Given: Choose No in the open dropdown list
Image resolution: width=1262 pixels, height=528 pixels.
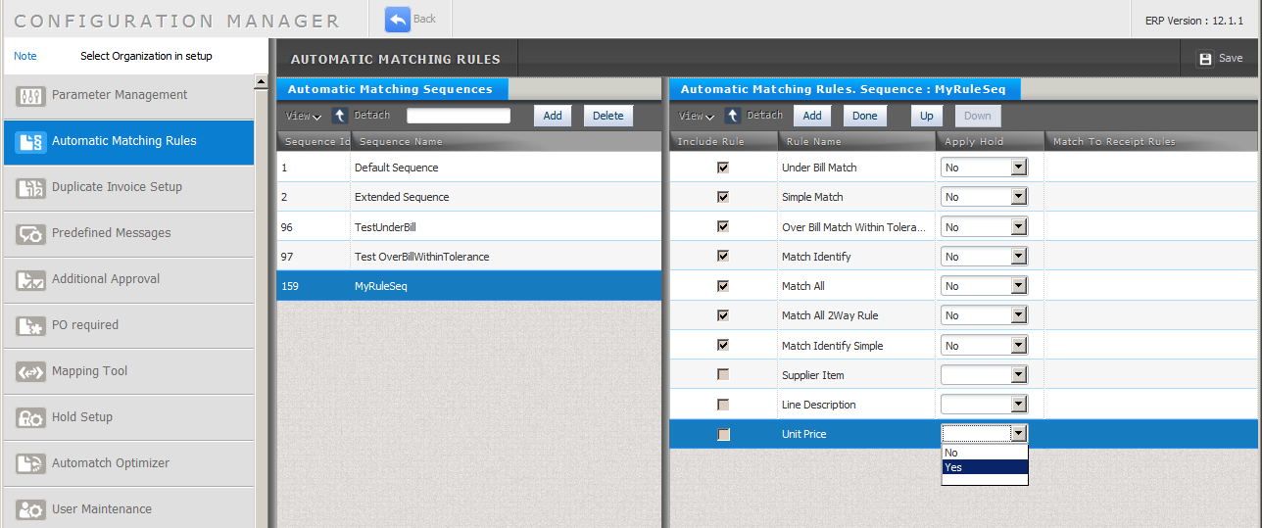Looking at the screenshot, I should pos(984,453).
